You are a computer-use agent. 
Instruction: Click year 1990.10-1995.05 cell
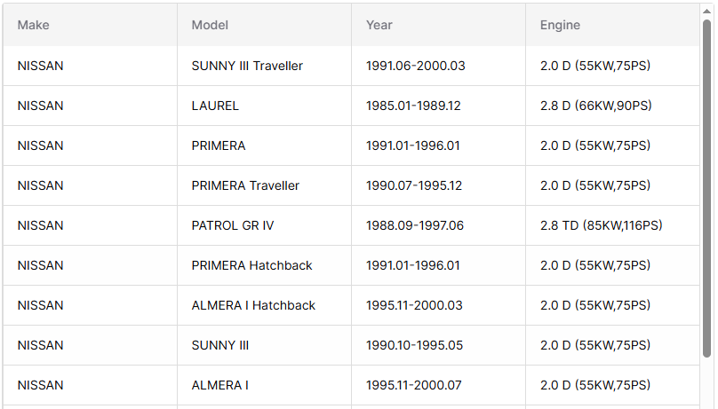point(414,345)
